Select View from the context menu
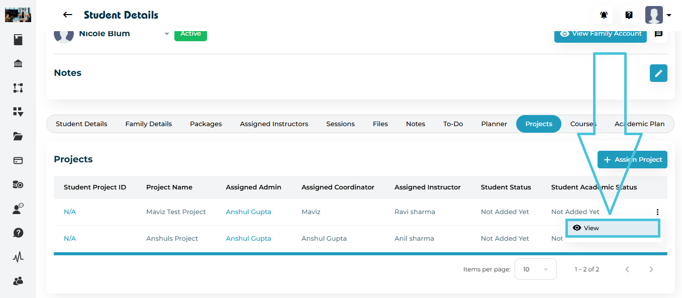This screenshot has width=682, height=298. (612, 228)
